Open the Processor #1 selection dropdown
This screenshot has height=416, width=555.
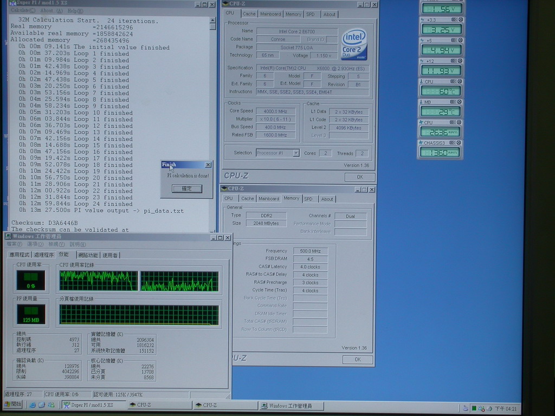pyautogui.click(x=296, y=153)
